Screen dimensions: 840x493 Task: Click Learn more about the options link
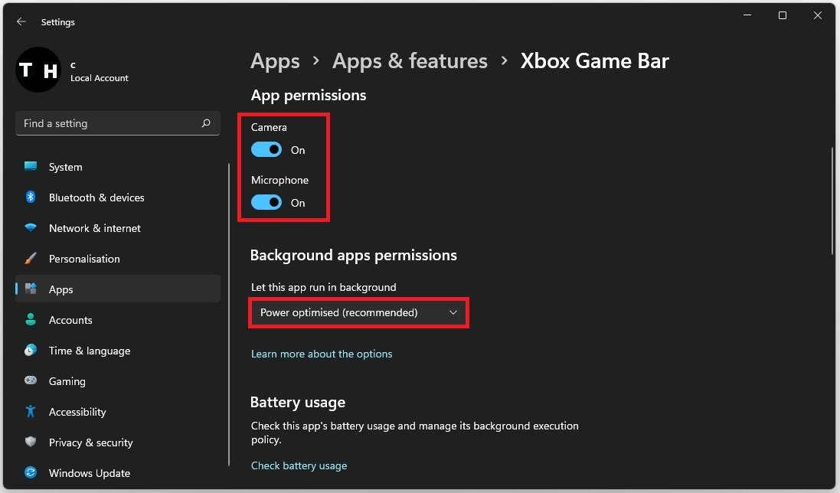coord(322,354)
